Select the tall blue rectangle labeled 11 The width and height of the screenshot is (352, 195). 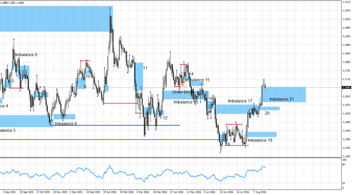(x=139, y=76)
